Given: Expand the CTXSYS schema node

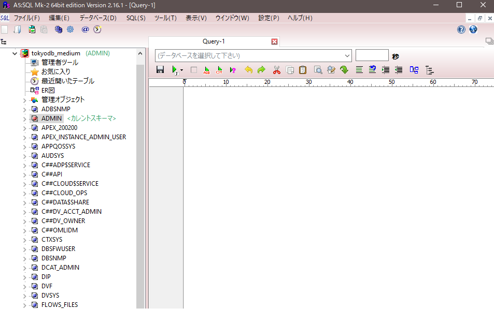Looking at the screenshot, I should pyautogui.click(x=24, y=240).
